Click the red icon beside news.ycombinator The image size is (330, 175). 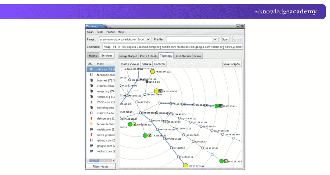[x=91, y=135]
